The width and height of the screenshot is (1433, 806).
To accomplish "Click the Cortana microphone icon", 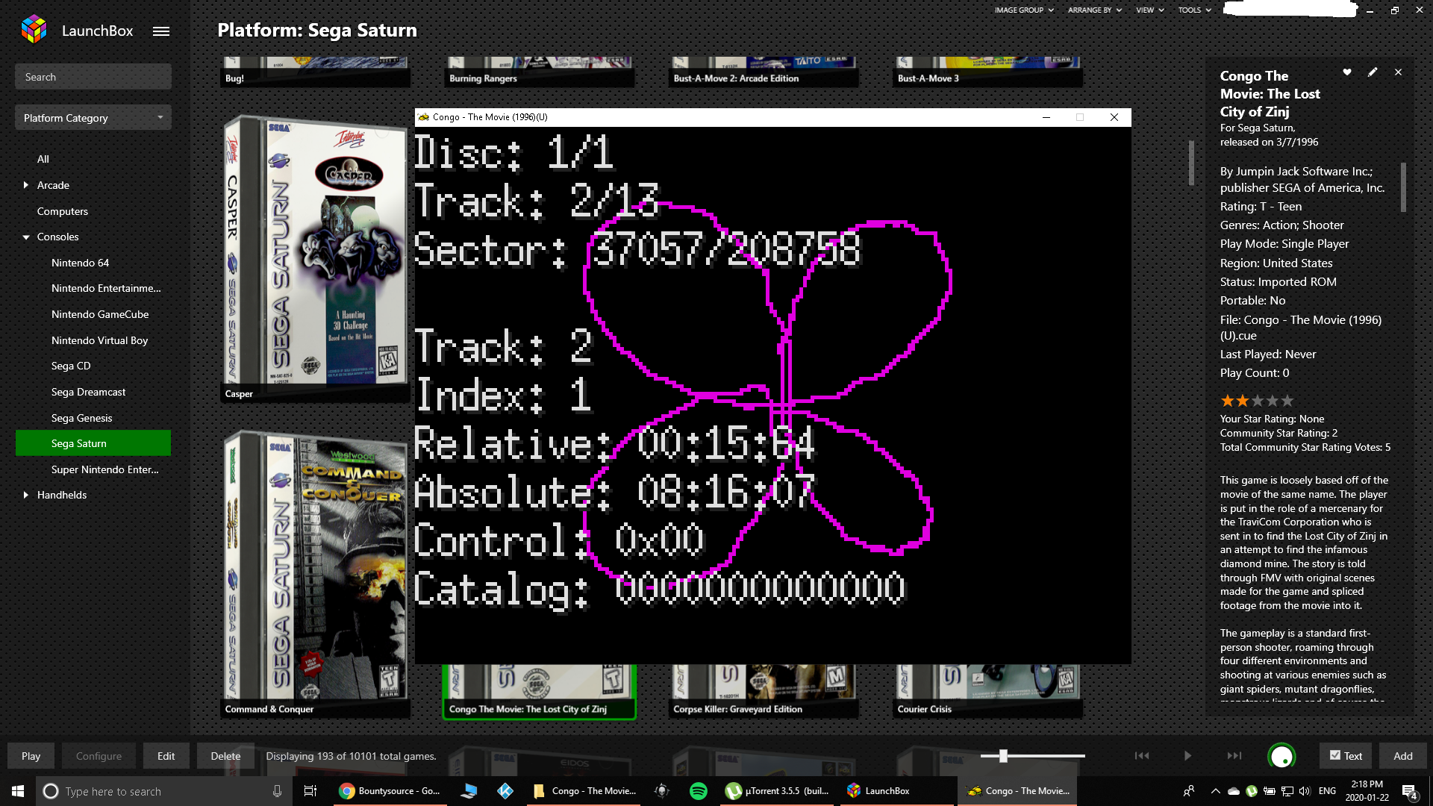I will coord(277,791).
